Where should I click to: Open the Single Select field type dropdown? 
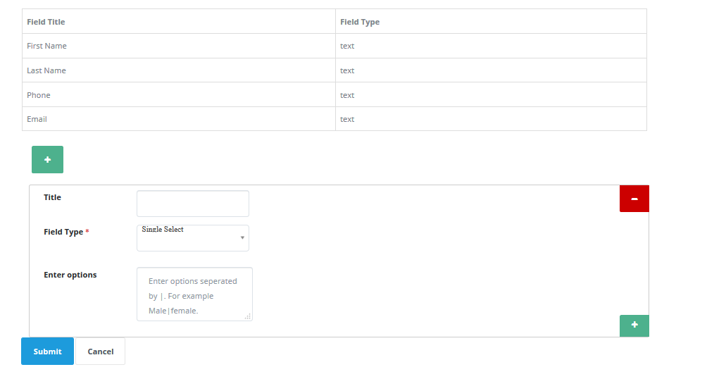click(193, 238)
